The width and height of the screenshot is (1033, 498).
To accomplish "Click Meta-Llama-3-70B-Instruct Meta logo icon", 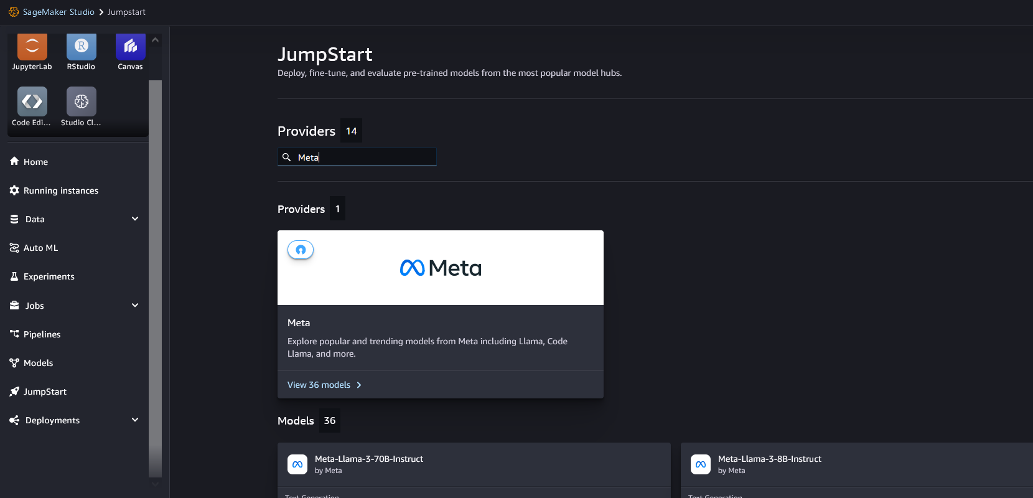I will (297, 464).
